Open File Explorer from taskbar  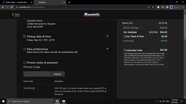64,101
